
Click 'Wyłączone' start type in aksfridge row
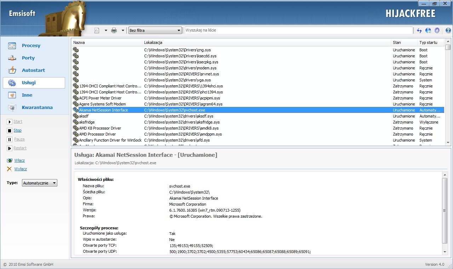429,122
